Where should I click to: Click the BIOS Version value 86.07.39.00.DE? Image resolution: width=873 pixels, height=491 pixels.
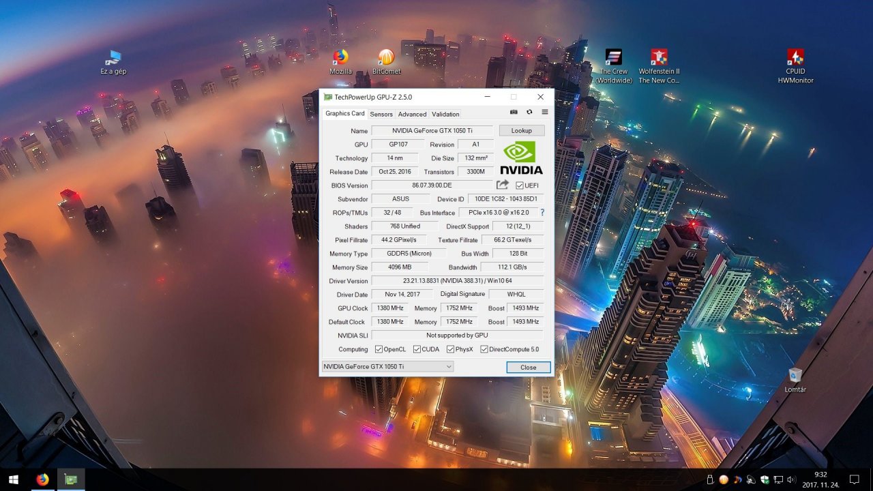click(x=432, y=185)
